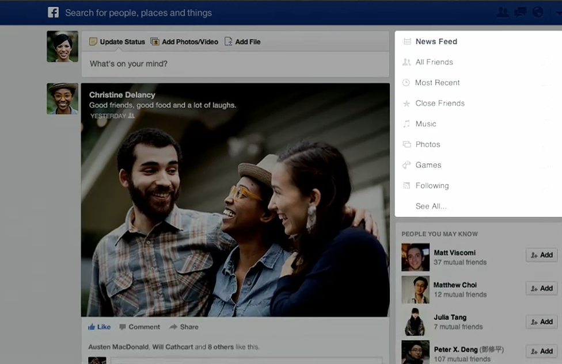The width and height of the screenshot is (562, 364).
Task: Select the Update Status tab
Action: tap(117, 42)
